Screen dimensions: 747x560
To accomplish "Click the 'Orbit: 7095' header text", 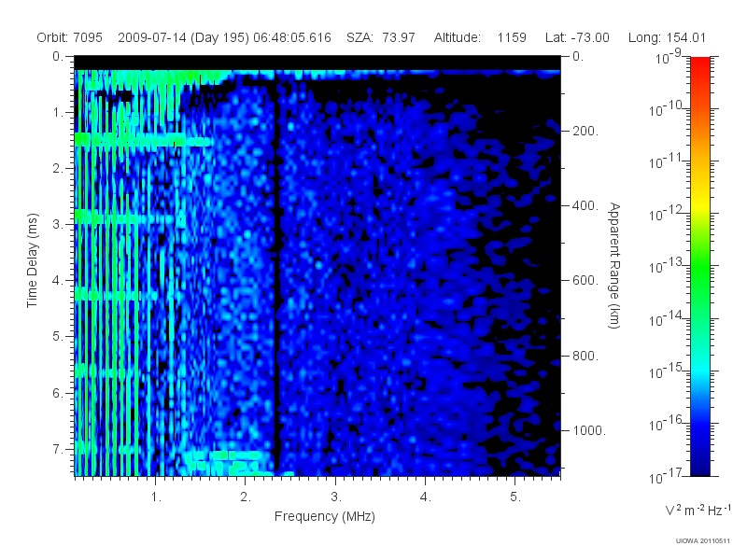I will (69, 37).
